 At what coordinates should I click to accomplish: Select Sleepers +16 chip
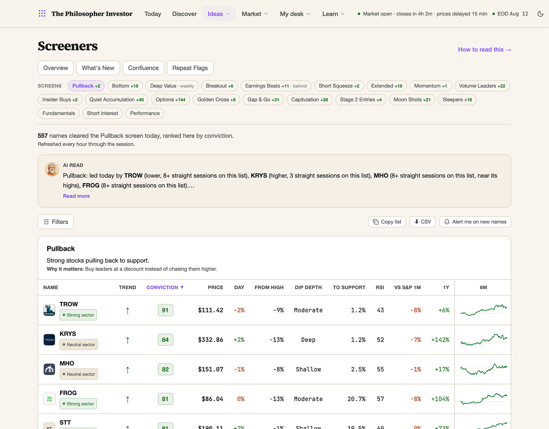(x=457, y=100)
